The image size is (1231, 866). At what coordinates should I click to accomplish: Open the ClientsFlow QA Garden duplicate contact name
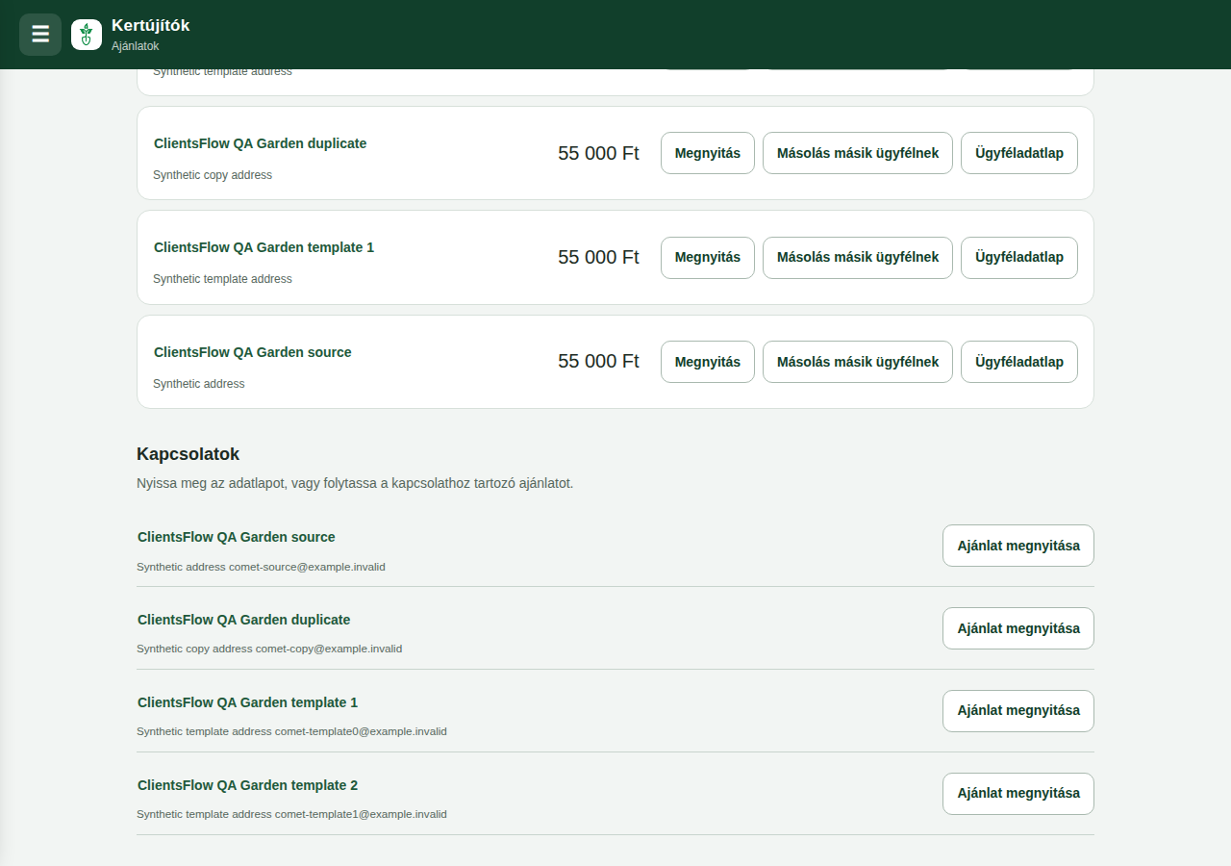243,620
